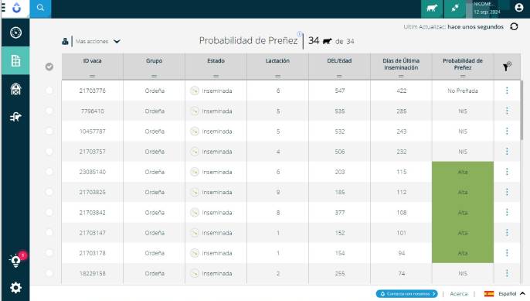This screenshot has width=530, height=301.
Task: Select the row checkbox for cow 21703842
Action: point(49,212)
